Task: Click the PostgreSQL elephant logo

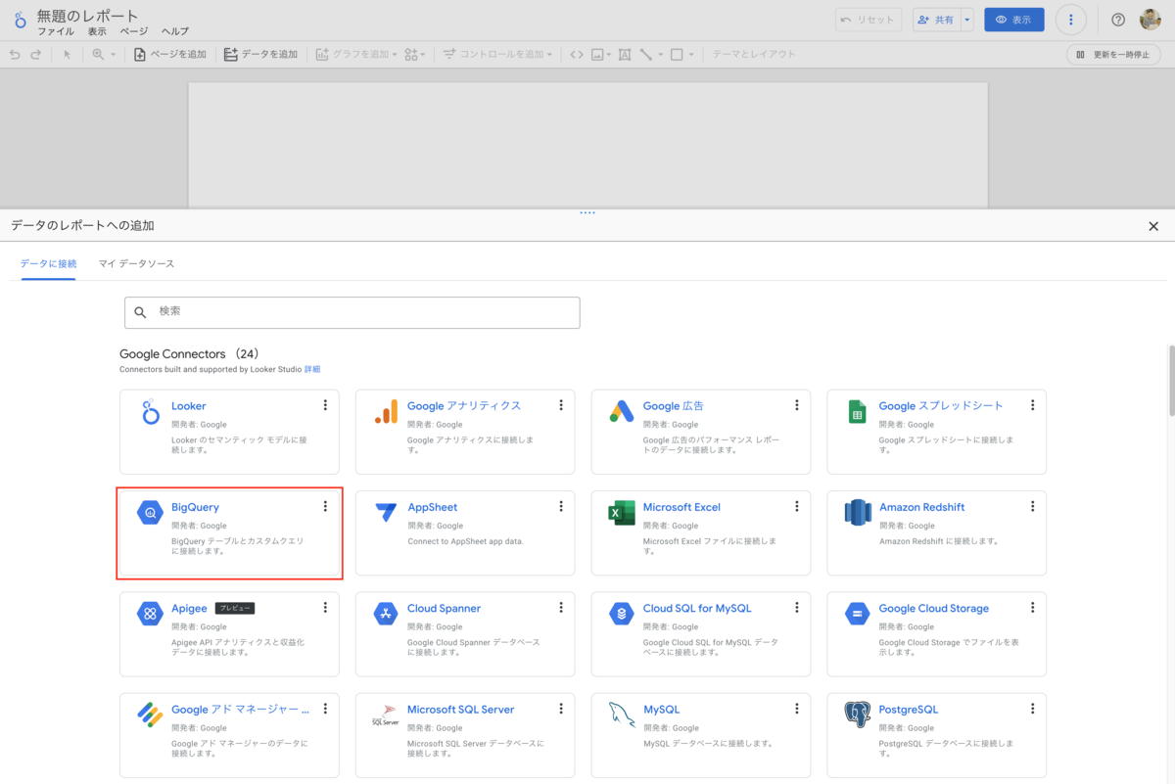Action: tap(858, 715)
